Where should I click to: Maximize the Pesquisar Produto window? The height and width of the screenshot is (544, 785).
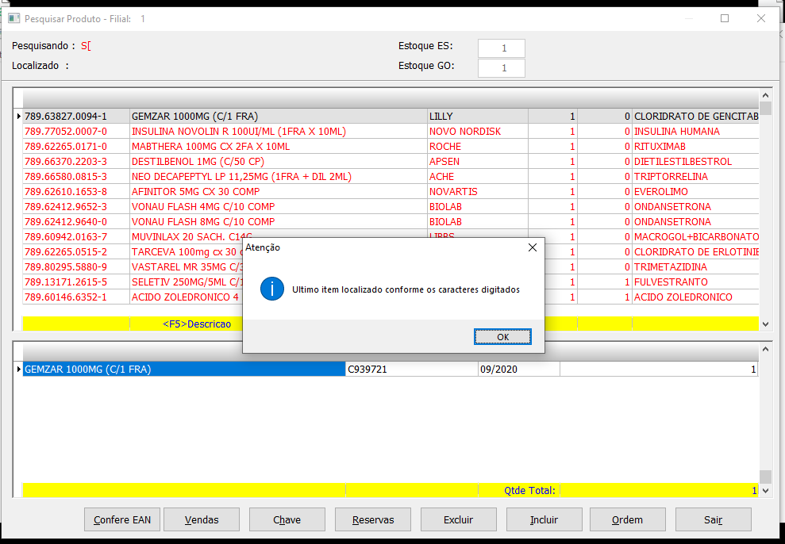[x=725, y=18]
